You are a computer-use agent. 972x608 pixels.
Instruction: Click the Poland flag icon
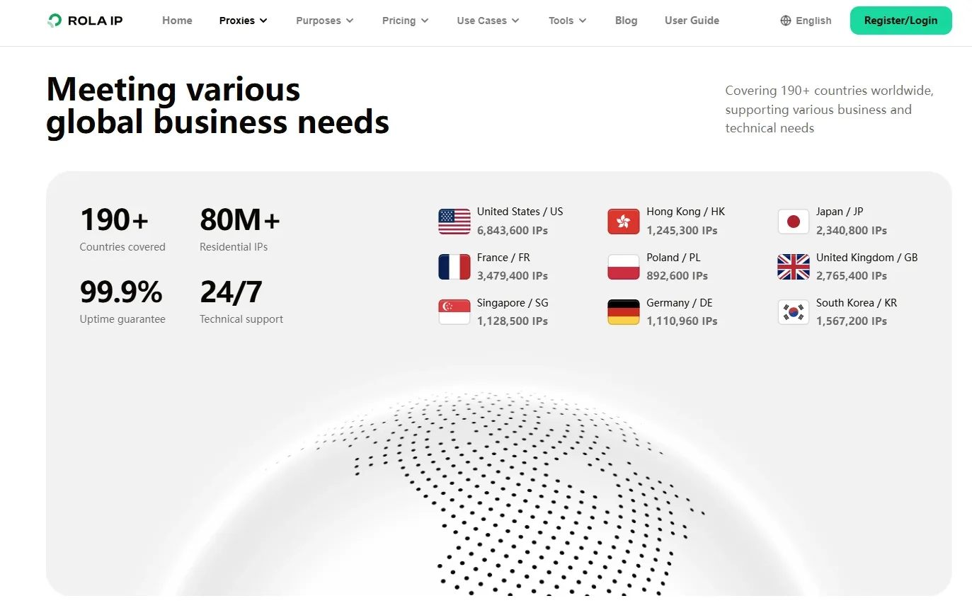pos(624,267)
